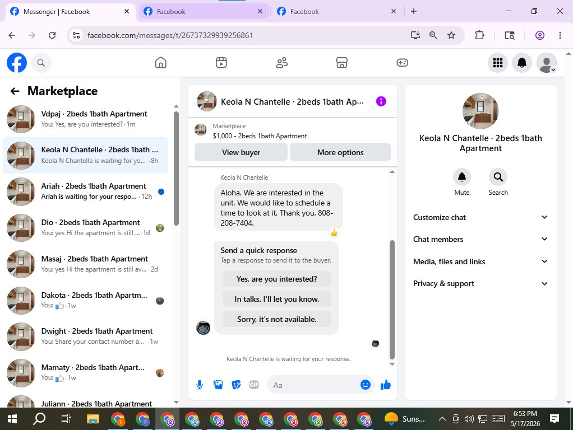Open Windows taskbar search
The height and width of the screenshot is (430, 573).
tap(39, 419)
